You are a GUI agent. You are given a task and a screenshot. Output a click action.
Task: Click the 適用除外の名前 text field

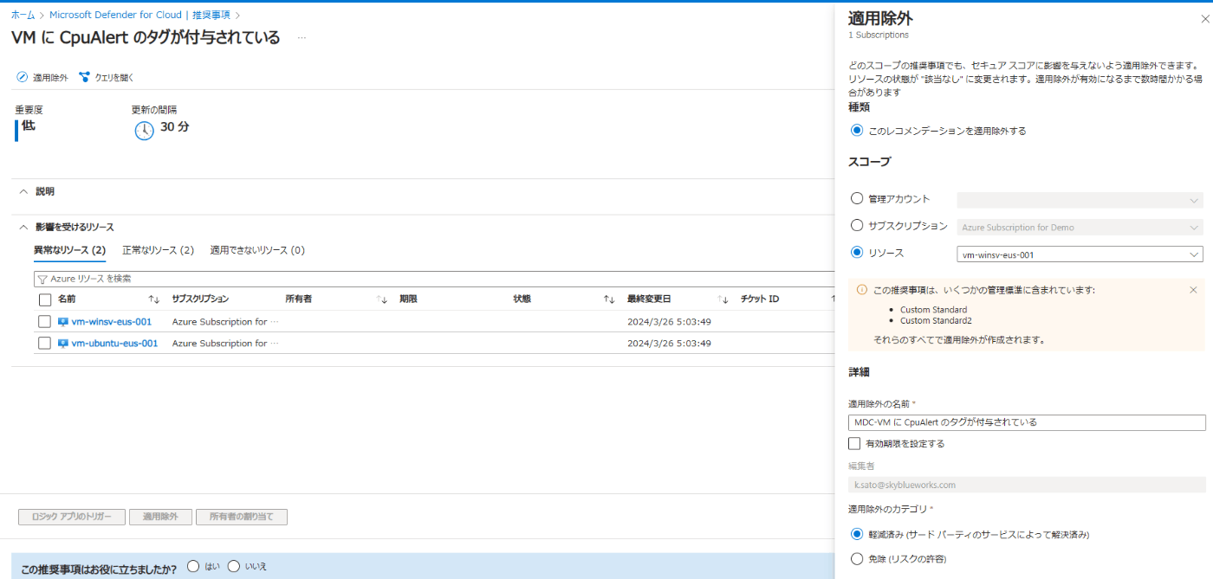tap(1027, 422)
